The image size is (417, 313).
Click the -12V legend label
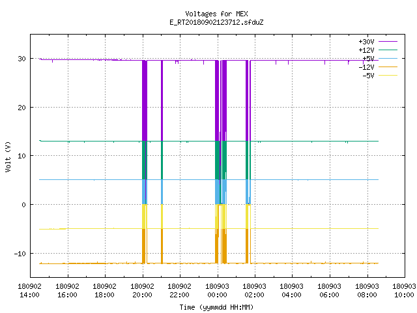[366, 67]
